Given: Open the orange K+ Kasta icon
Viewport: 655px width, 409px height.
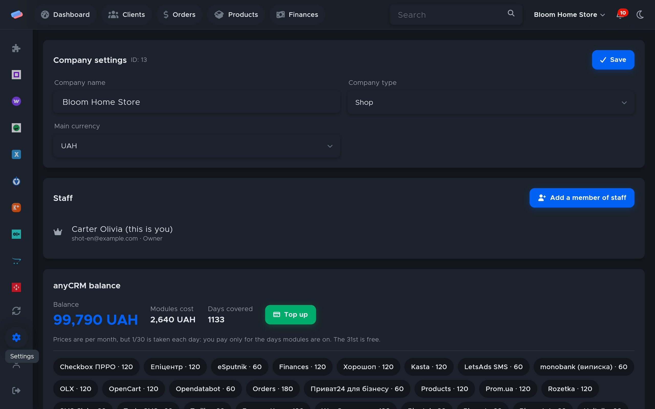Looking at the screenshot, I should click(x=16, y=208).
